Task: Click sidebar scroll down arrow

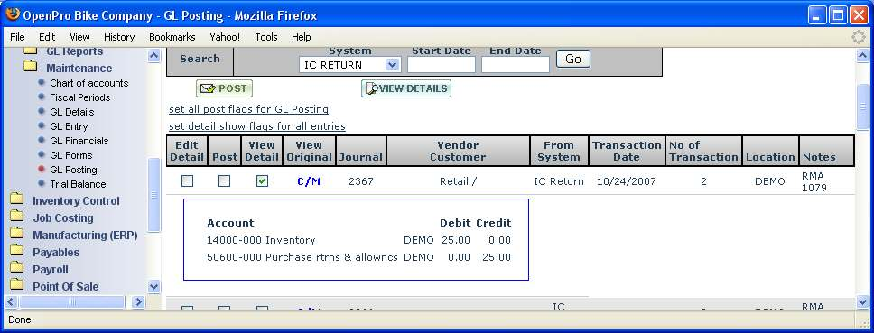Action: 154,287
